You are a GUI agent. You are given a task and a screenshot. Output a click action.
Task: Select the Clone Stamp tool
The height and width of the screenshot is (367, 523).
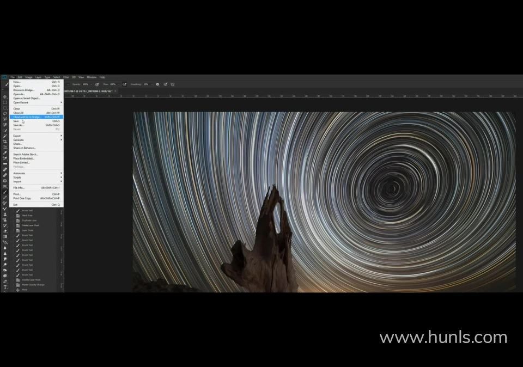[5, 214]
